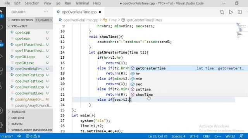Screen dimensions: 248x139
Task: Click the synchronize changes cloud icon
Action: pyautogui.click(x=19, y=136)
